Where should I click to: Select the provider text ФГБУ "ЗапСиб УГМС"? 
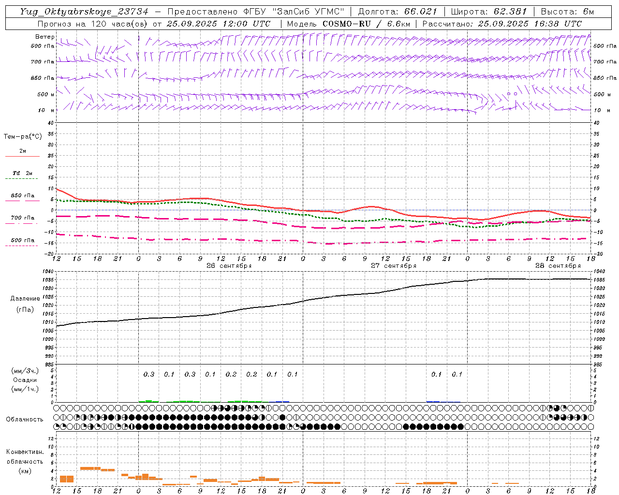pyautogui.click(x=295, y=12)
